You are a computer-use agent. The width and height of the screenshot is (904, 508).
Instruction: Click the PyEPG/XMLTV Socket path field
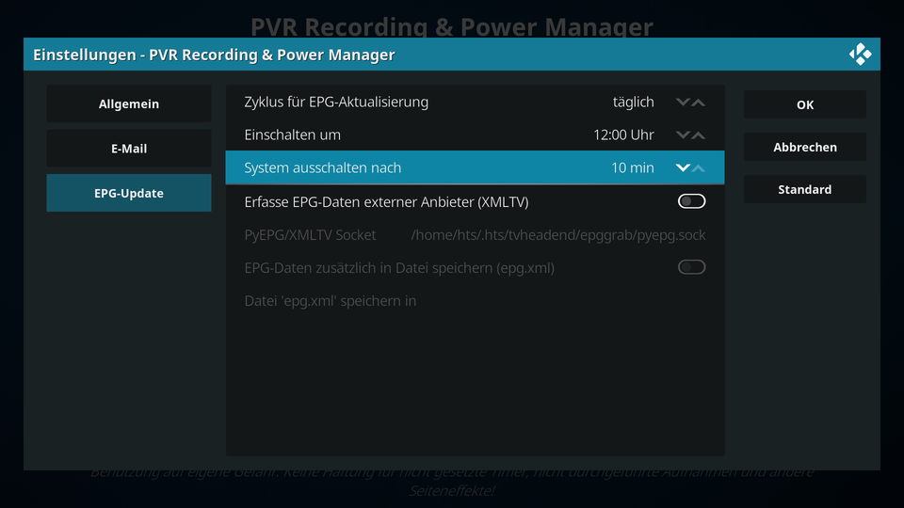click(x=475, y=235)
